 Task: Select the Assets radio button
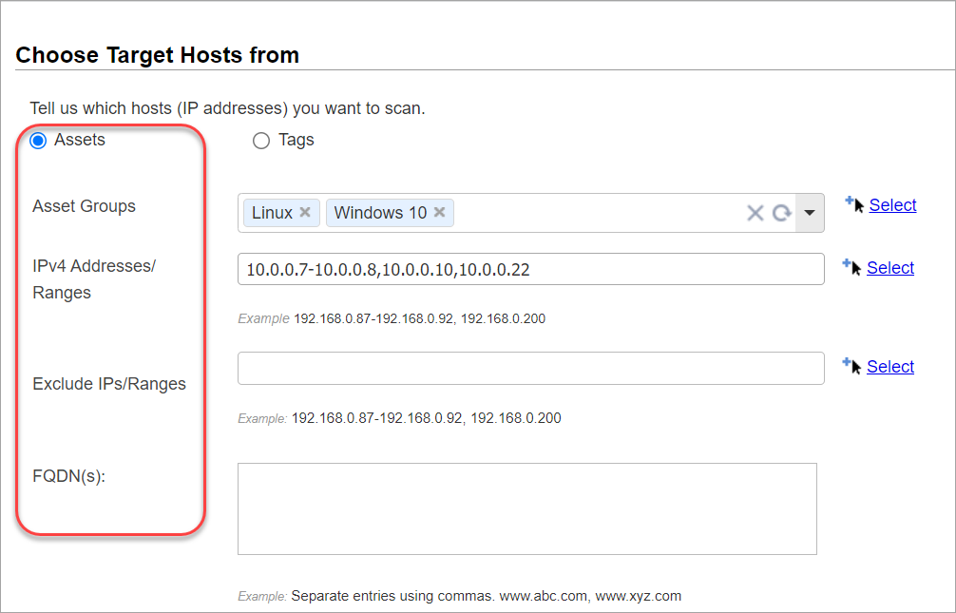point(38,140)
